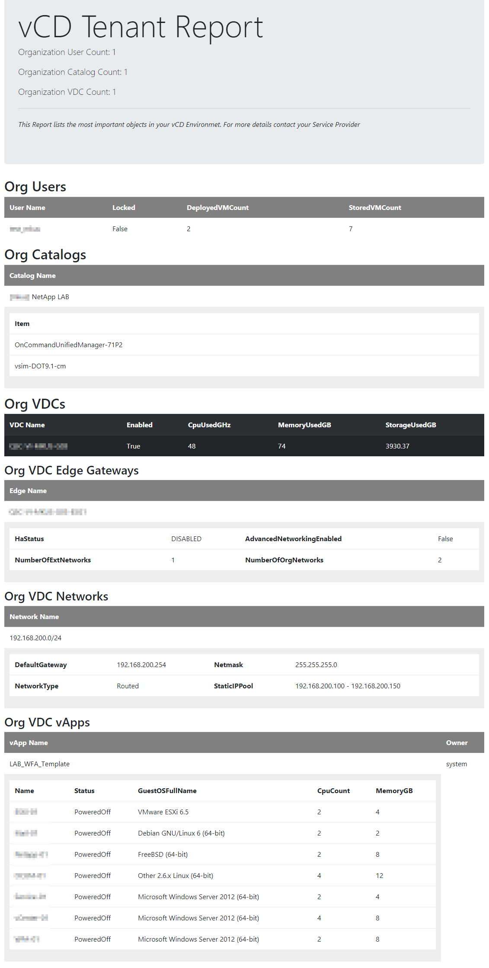Click the DeployedVMCount column header

[217, 208]
